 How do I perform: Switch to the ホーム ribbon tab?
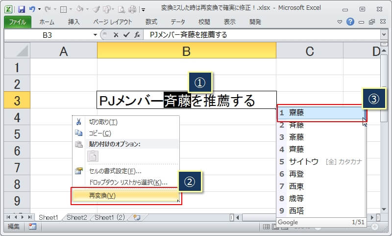click(47, 22)
